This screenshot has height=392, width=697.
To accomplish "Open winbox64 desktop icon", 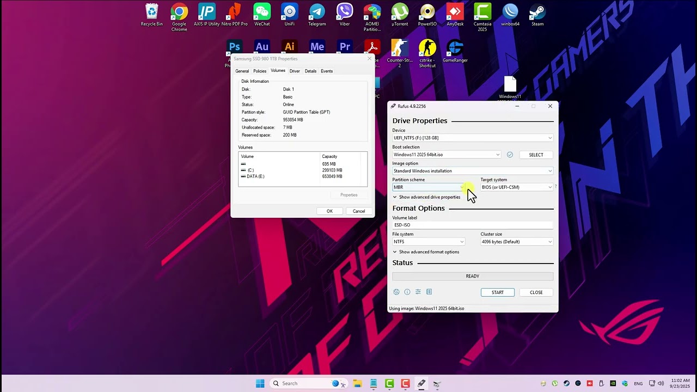I will [510, 15].
